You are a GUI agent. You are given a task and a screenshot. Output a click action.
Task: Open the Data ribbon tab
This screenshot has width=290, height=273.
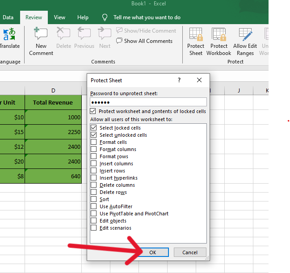tap(8, 17)
